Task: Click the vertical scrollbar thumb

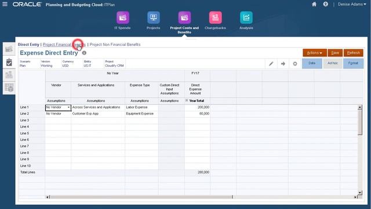Action: point(359,122)
